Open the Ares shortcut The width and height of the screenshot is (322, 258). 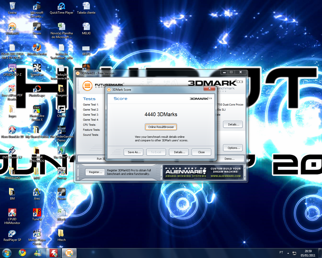coord(37,194)
